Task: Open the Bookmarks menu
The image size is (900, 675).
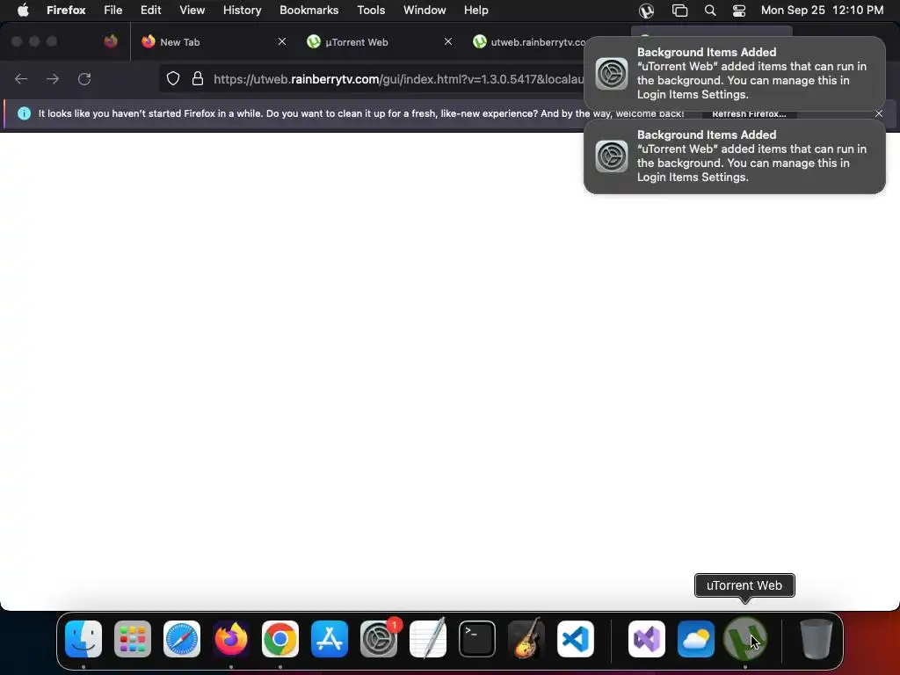Action: point(308,11)
